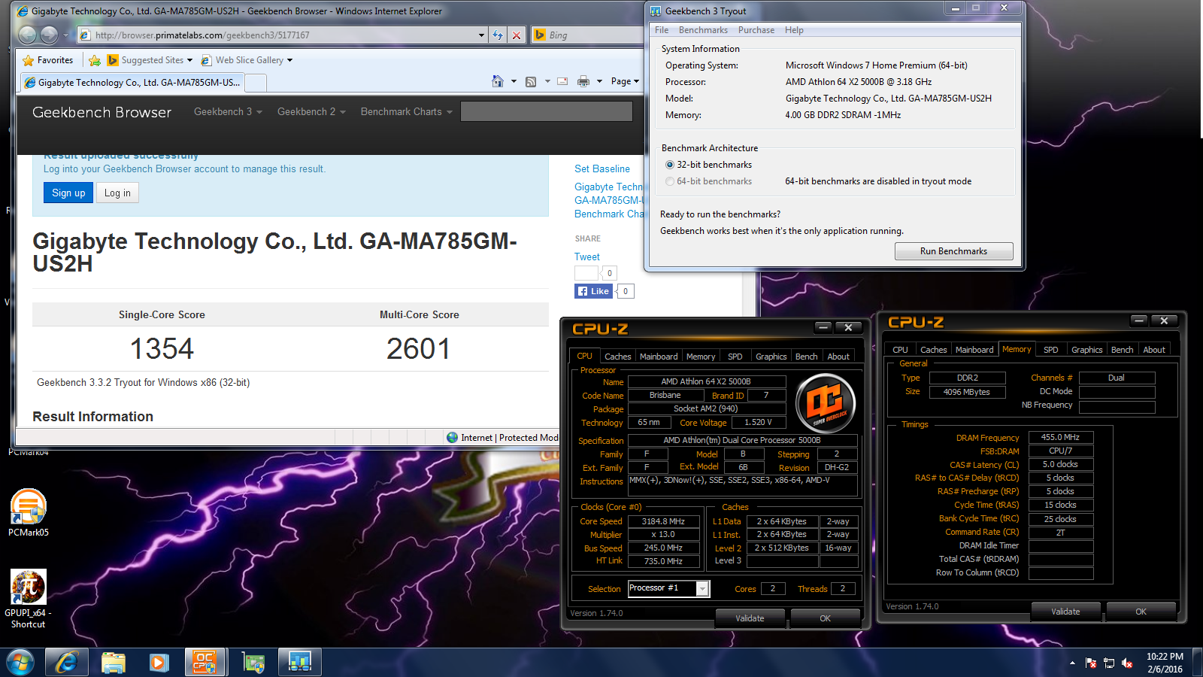Click the IE forward navigation arrow
This screenshot has height=677, width=1203.
point(49,35)
